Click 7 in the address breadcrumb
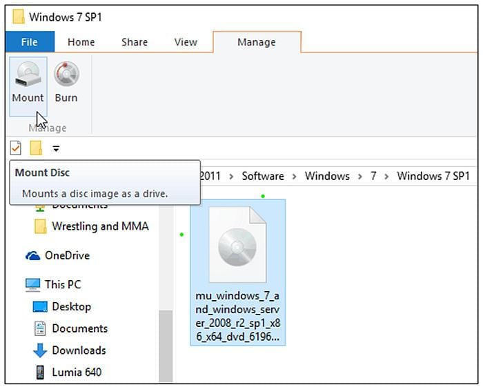 point(373,176)
